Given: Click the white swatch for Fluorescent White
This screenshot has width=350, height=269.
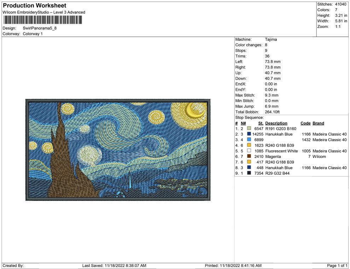Looking at the screenshot, I should (x=249, y=151).
